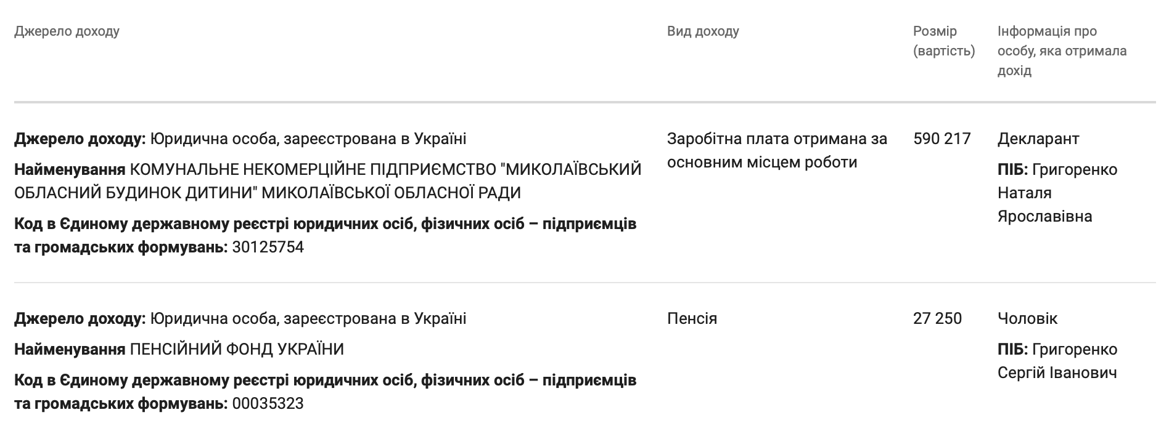
Task: Click the 'Вид доходу' column header
Action: (703, 31)
